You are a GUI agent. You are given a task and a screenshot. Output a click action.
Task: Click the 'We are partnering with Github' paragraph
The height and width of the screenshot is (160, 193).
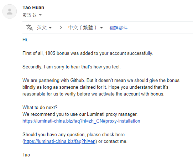tap(101, 87)
